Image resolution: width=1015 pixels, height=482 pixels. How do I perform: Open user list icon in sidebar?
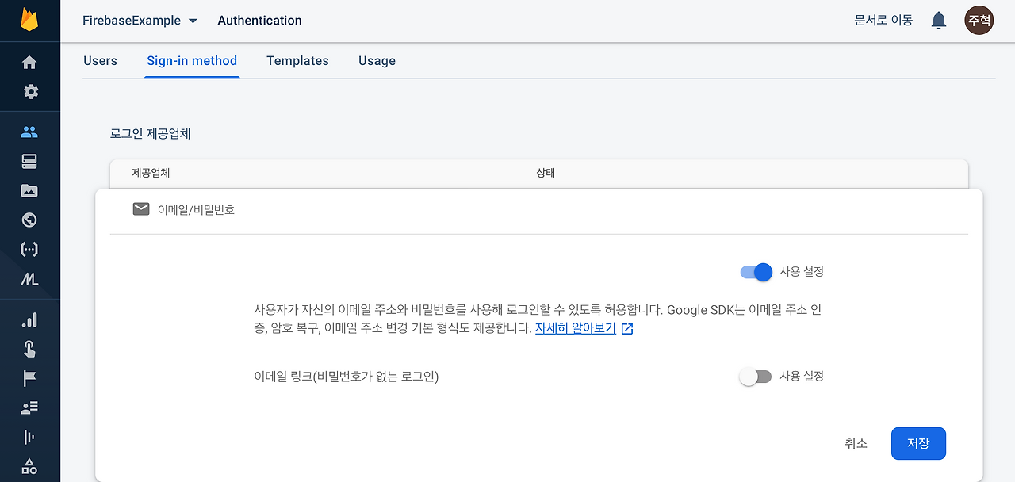click(29, 407)
